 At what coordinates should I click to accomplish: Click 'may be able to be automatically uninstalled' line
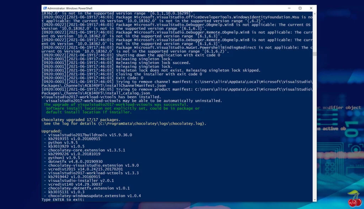click(x=134, y=101)
